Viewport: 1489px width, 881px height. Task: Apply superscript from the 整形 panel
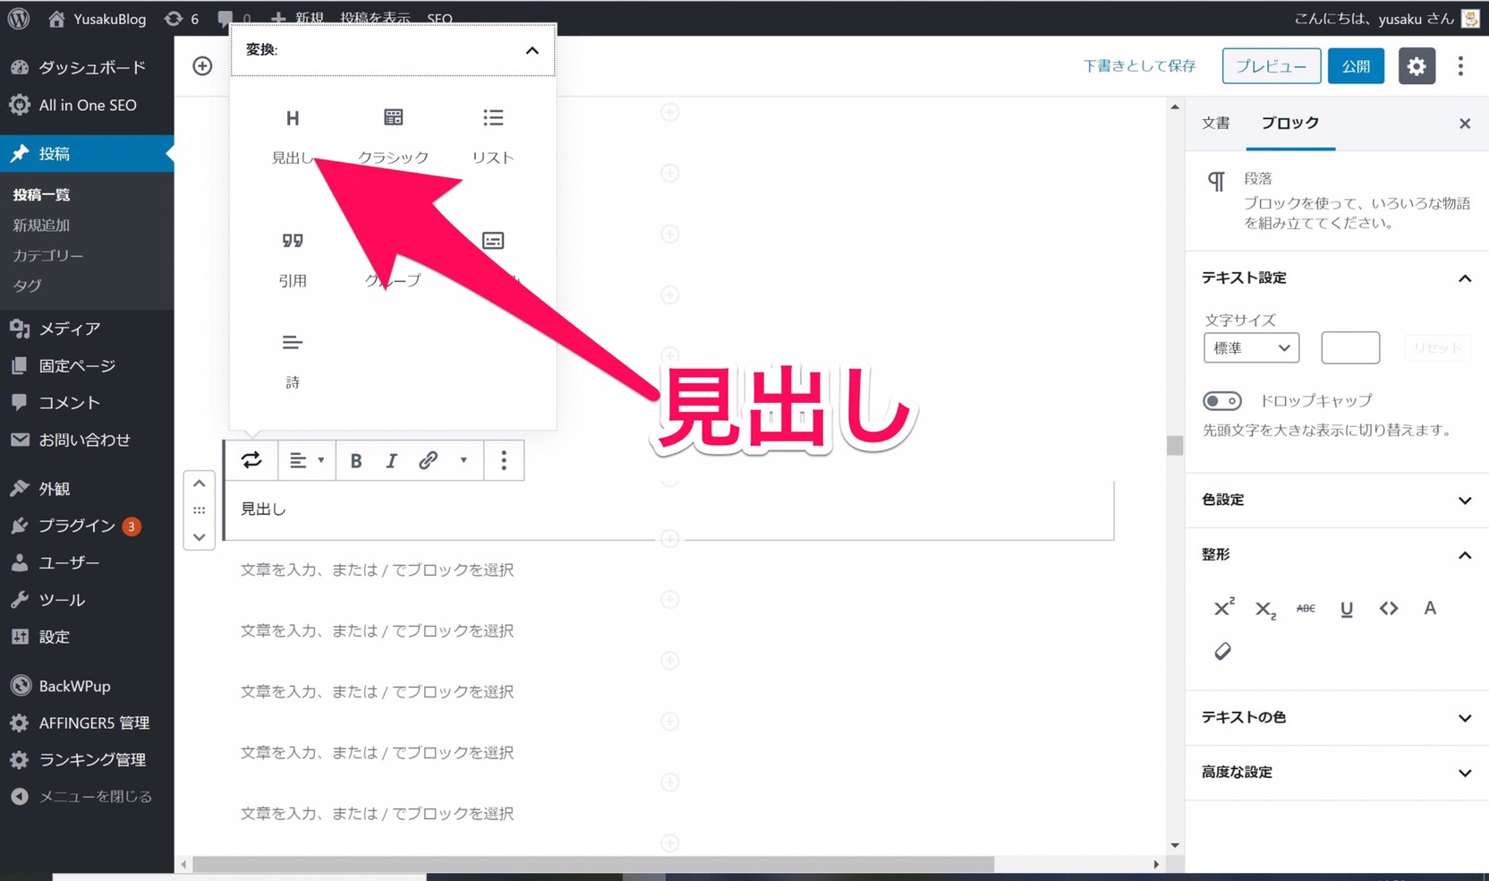[x=1223, y=609]
